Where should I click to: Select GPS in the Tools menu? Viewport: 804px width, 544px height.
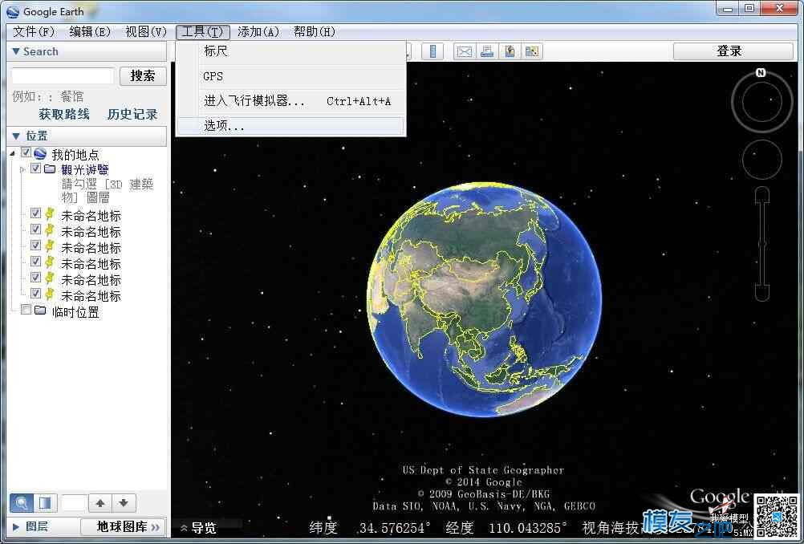pyautogui.click(x=290, y=76)
